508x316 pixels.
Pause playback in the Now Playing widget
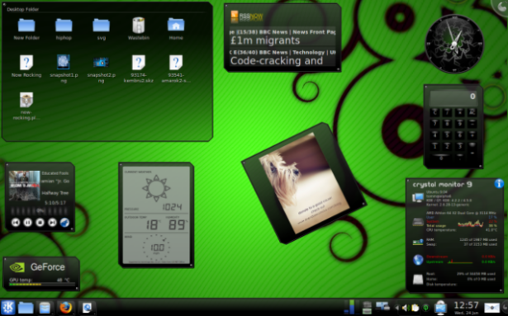28,223
